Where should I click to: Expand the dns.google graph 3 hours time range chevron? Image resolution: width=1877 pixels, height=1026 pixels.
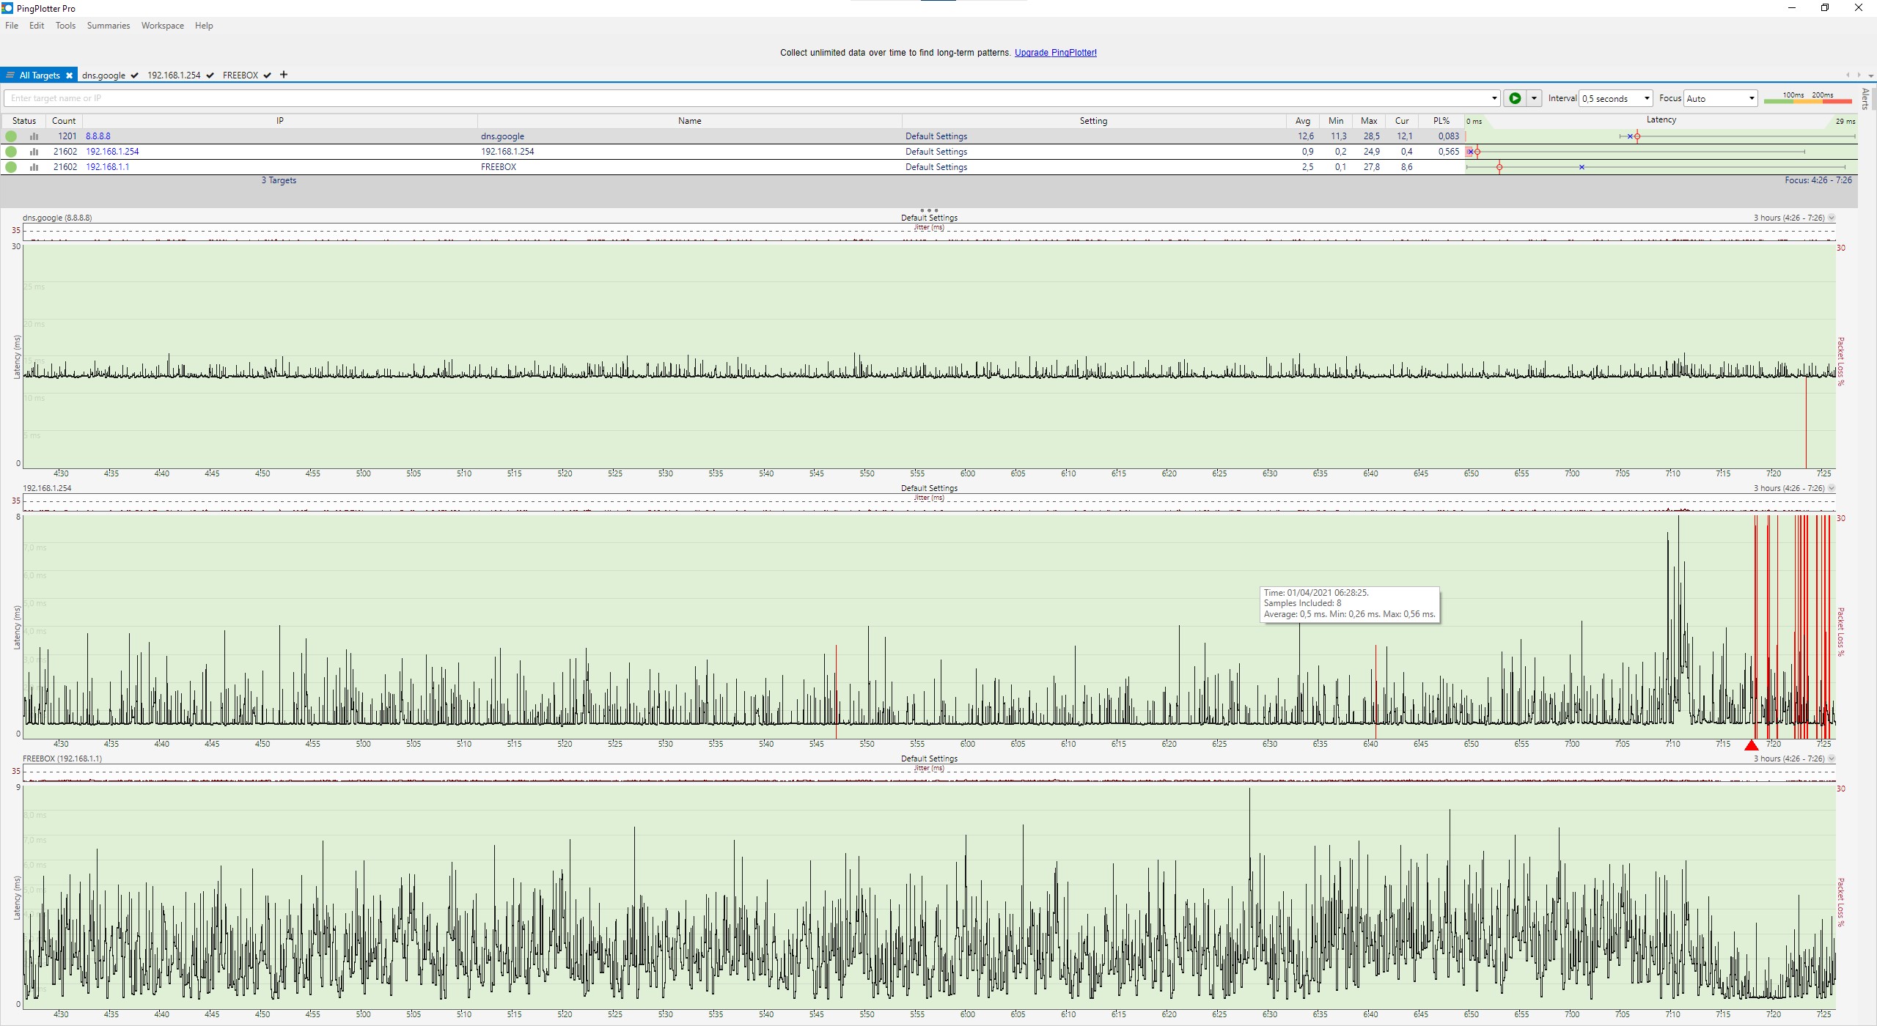(x=1832, y=218)
